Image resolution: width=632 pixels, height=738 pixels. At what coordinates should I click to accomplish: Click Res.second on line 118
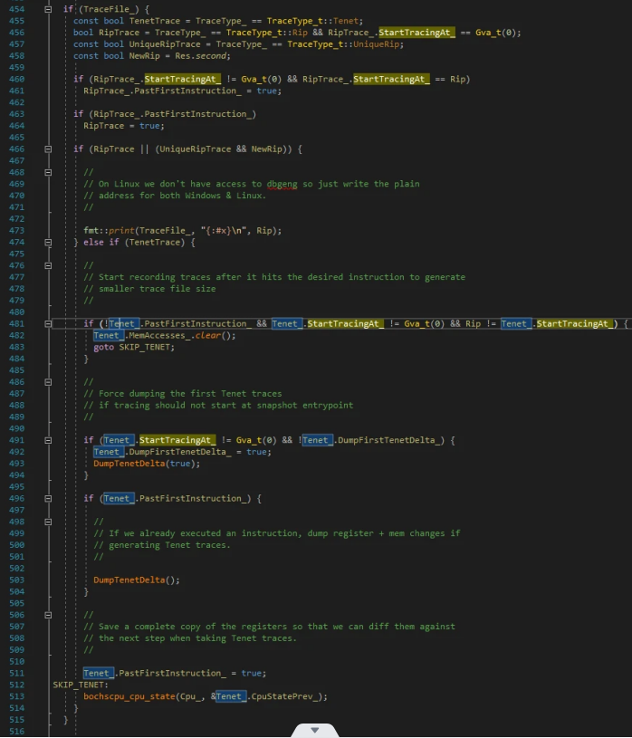[x=200, y=55]
